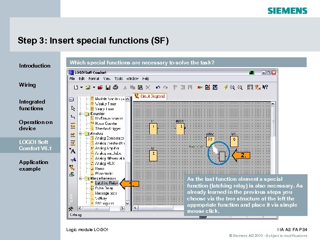
Task: Click the Open folder toolbar icon
Action: pyautogui.click(x=88, y=88)
